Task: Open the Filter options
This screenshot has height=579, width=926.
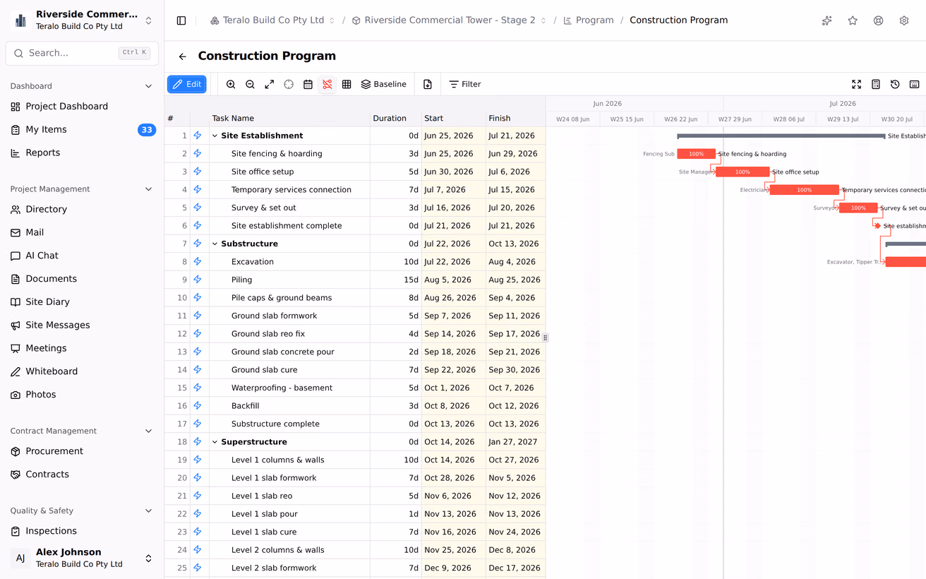Action: coord(465,84)
